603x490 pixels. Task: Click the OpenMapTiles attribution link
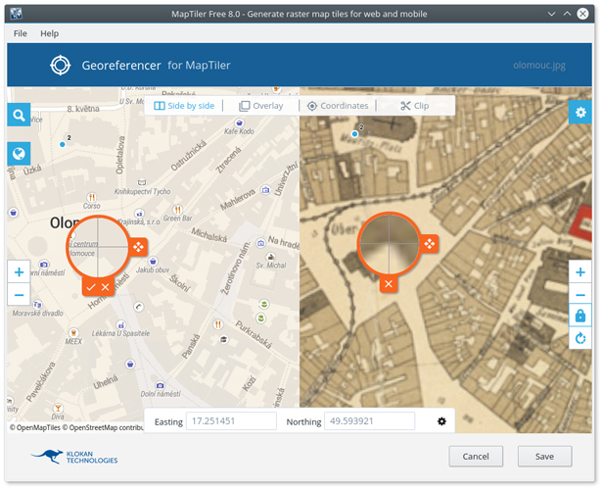35,427
